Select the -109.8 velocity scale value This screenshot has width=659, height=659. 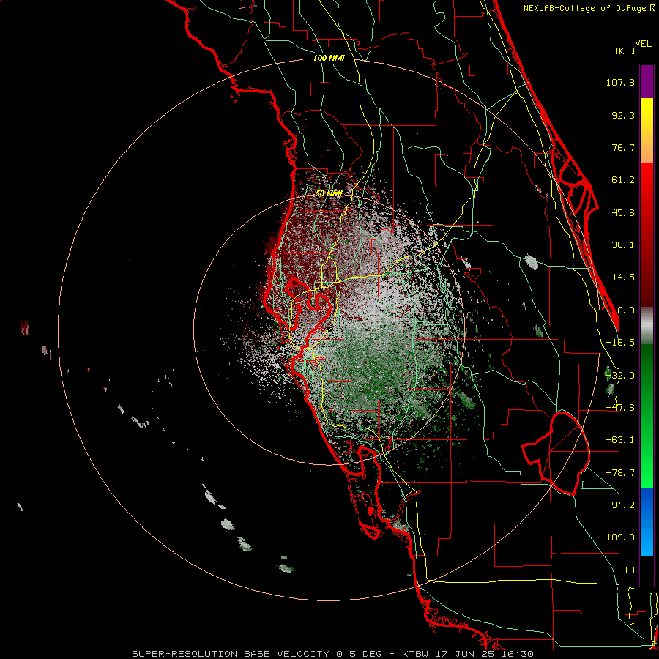[x=618, y=537]
